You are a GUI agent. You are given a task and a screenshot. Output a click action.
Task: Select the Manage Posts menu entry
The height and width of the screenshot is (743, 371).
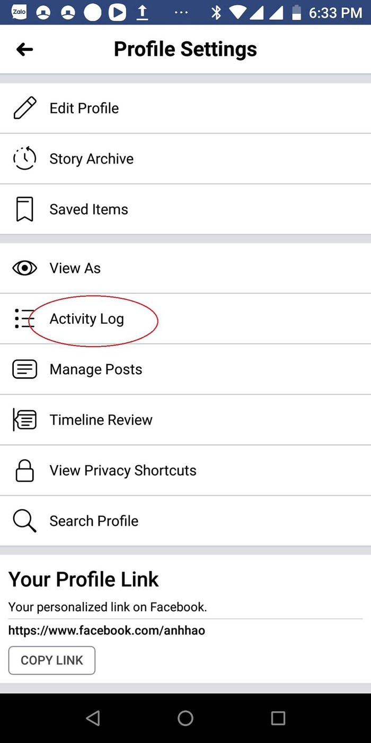96,369
